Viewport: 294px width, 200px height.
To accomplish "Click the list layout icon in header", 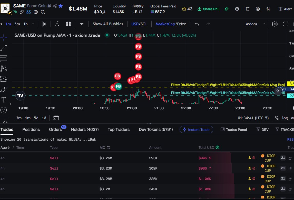I will coord(248,9).
